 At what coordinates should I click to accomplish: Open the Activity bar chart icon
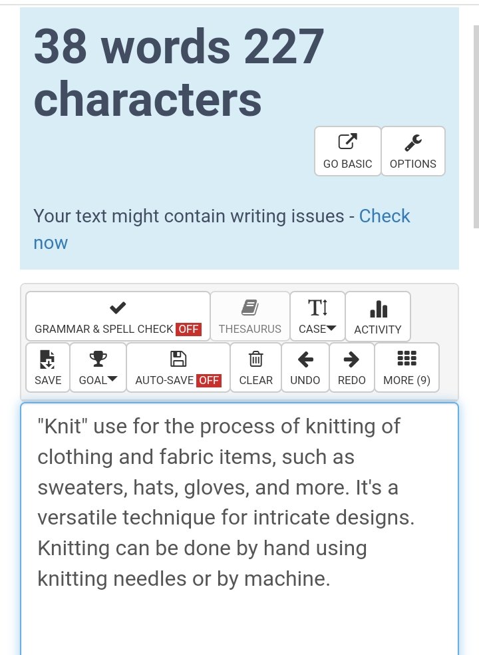pyautogui.click(x=379, y=309)
